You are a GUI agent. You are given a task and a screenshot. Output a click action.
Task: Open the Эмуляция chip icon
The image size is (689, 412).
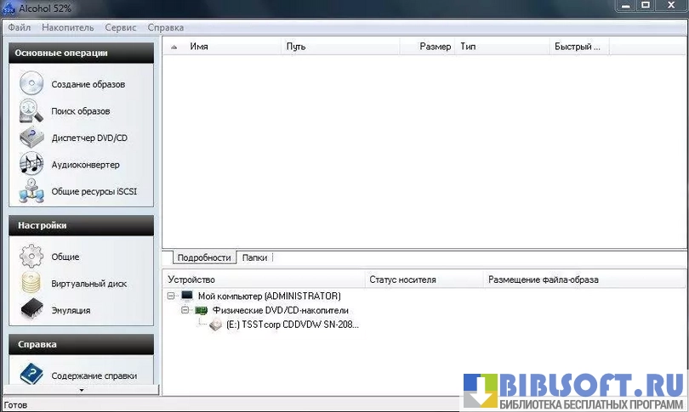coord(31,310)
